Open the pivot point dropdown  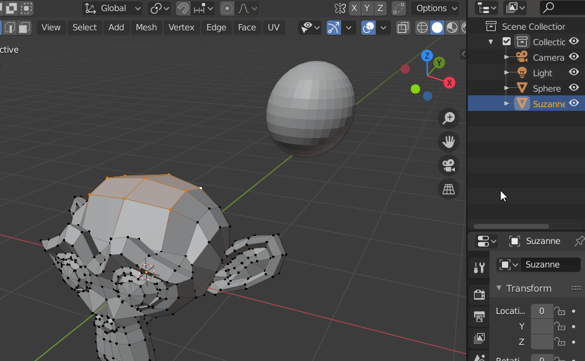click(159, 8)
